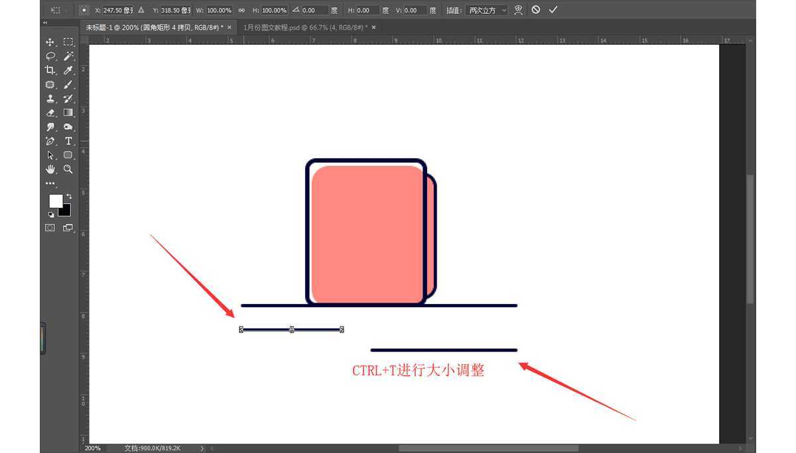Select the Lasso tool
Image resolution: width=796 pixels, height=453 pixels.
pyautogui.click(x=50, y=56)
